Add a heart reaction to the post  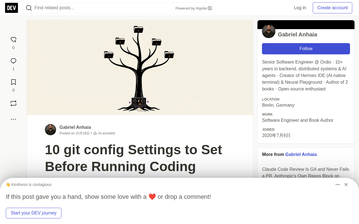[x=13, y=40]
